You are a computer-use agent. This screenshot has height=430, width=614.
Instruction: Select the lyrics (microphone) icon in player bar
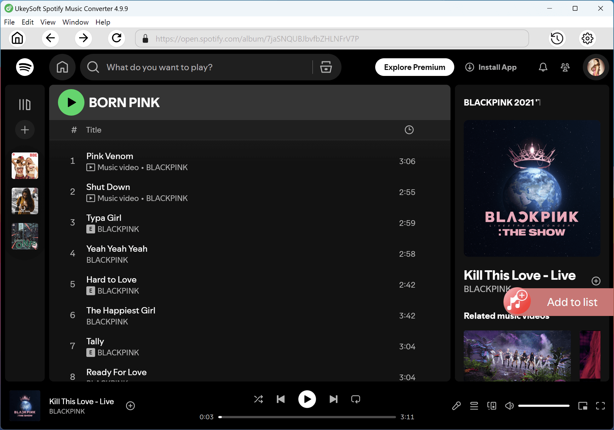[456, 406]
